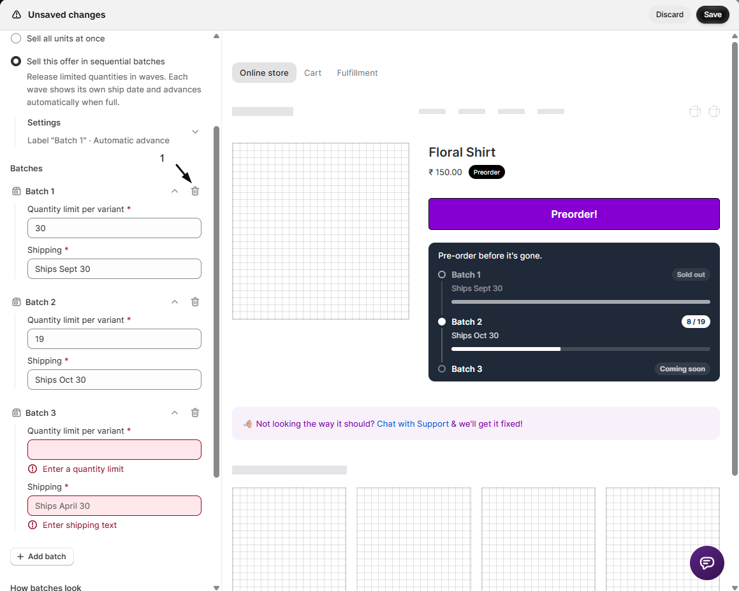The width and height of the screenshot is (739, 591).
Task: Click the left panel scrollbar
Action: (216, 301)
